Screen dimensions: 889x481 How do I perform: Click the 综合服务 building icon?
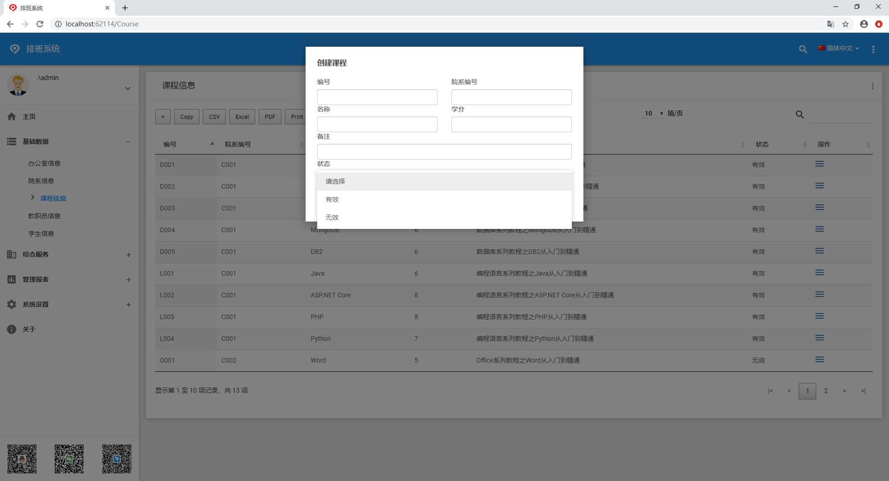pos(12,254)
